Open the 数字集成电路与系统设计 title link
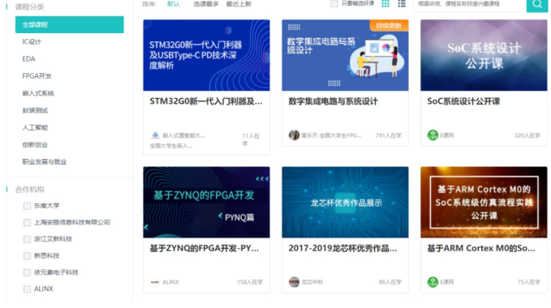 pyautogui.click(x=334, y=101)
